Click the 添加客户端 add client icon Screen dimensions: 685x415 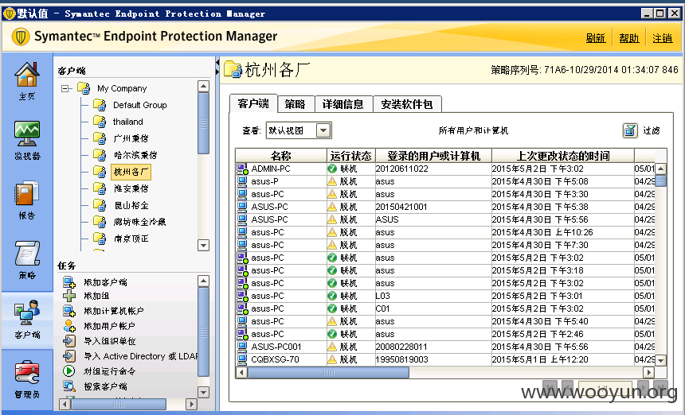[x=69, y=282]
